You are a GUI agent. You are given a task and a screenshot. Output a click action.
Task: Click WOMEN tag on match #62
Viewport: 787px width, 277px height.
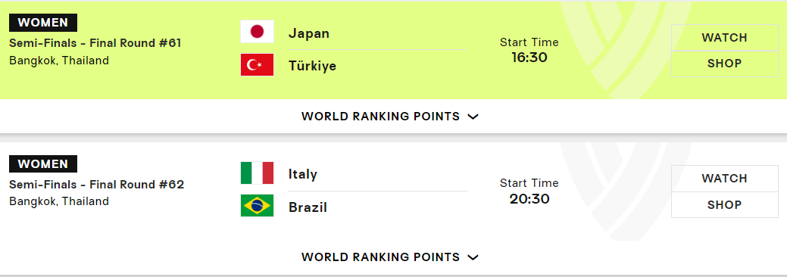click(43, 164)
